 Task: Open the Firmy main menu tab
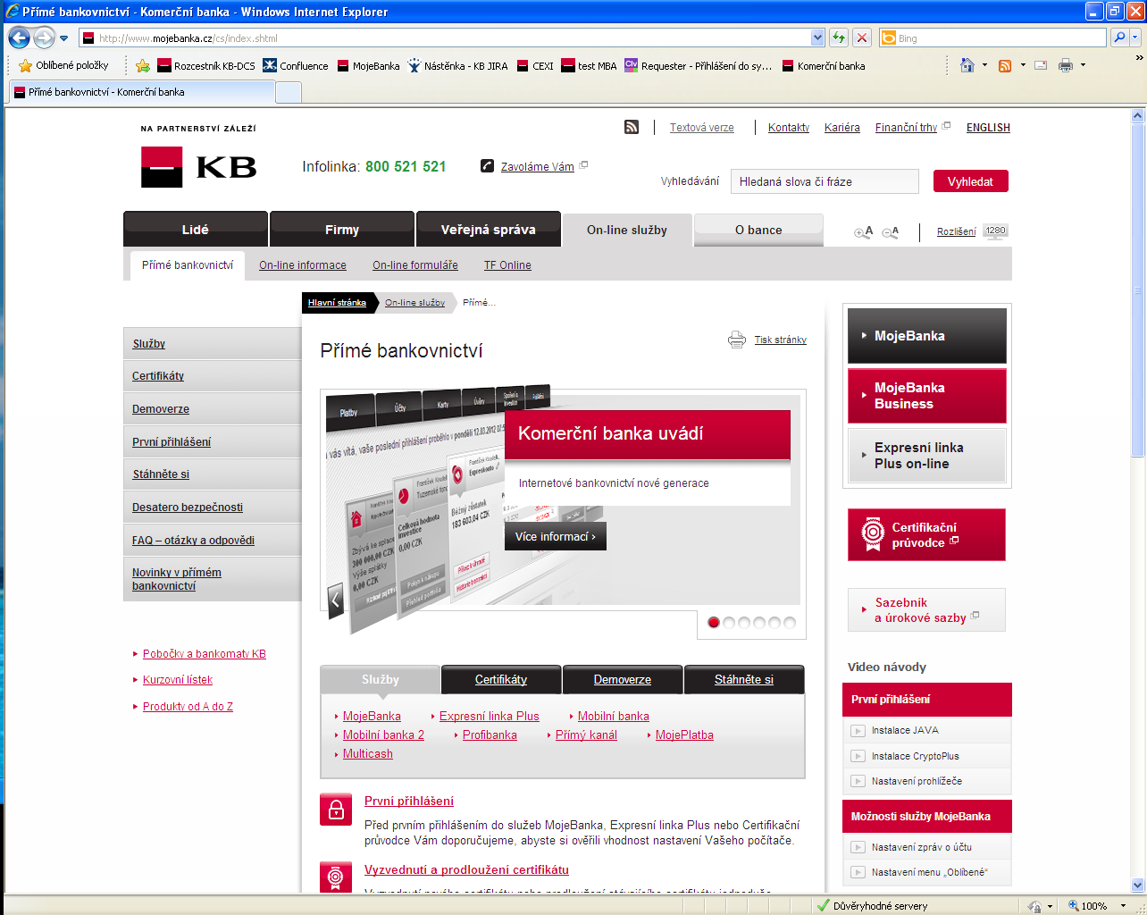click(x=342, y=229)
